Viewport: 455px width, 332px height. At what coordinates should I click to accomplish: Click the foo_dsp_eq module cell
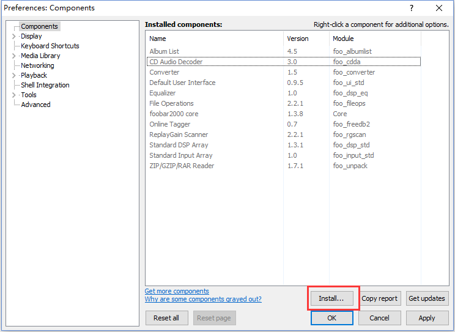350,93
